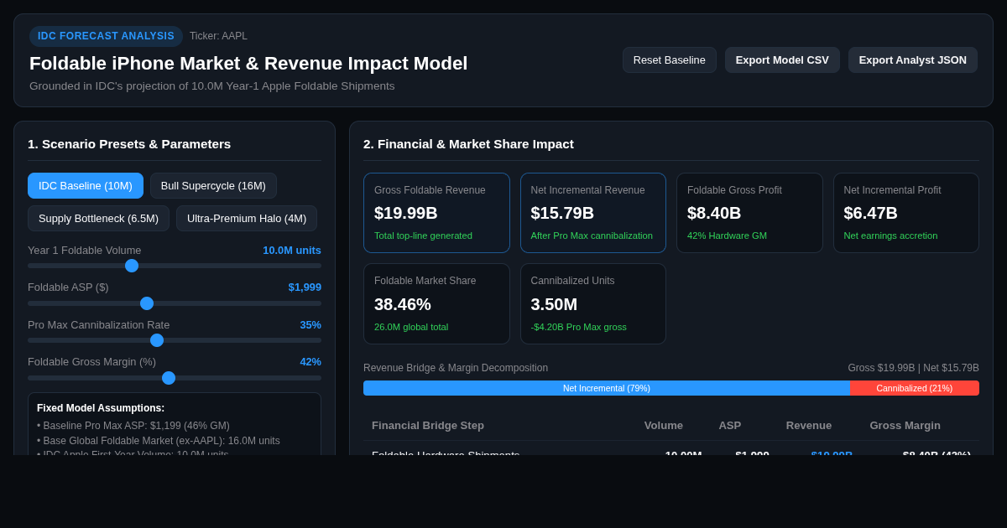Image resolution: width=1007 pixels, height=528 pixels.
Task: Click the 42% gross margin value
Action: [310, 362]
